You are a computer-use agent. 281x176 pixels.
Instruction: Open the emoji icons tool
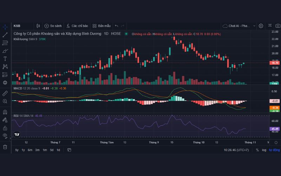click(5, 82)
